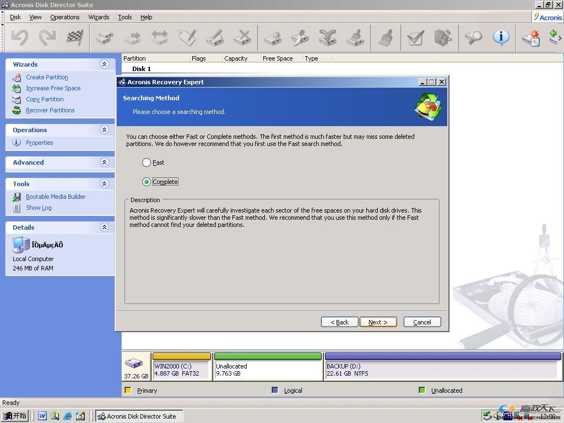Click the Split knife toolbar icon
This screenshot has width=564, height=423.
[x=300, y=37]
